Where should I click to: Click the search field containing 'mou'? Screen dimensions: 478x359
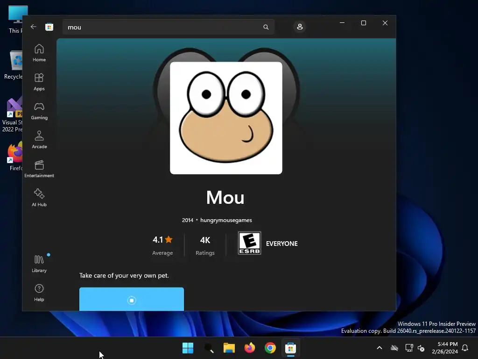click(x=168, y=27)
